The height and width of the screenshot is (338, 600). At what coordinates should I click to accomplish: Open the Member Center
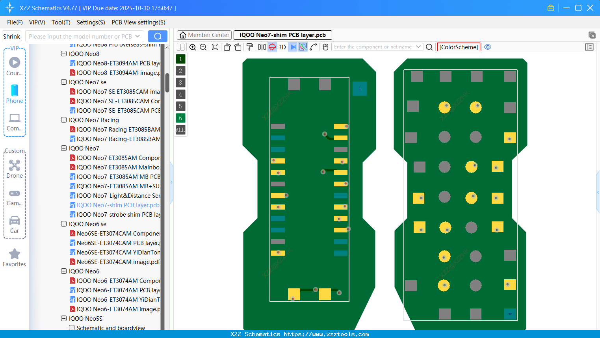(x=204, y=35)
